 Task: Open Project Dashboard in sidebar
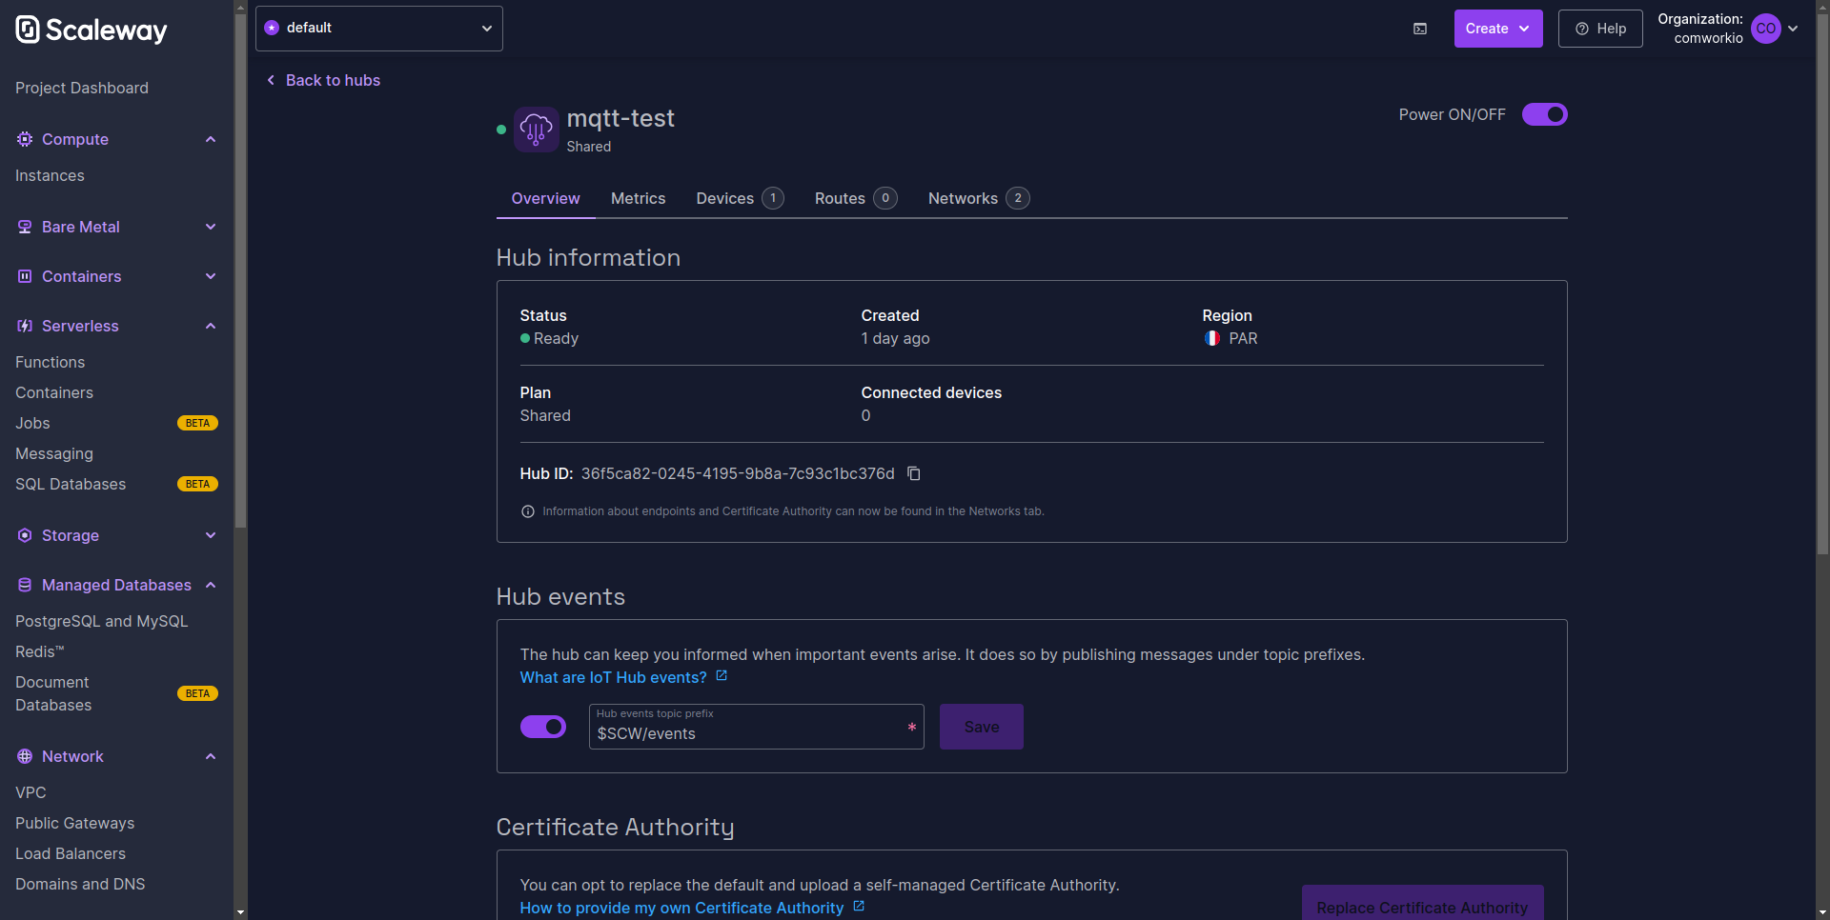click(x=82, y=88)
